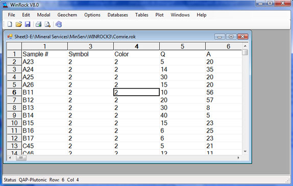Click the horizontal scrollbar left arrow
This screenshot has width=293, height=186.
(x=10, y=158)
